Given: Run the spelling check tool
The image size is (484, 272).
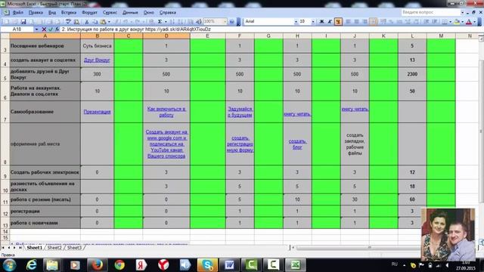Looking at the screenshot, I should coord(68,22).
